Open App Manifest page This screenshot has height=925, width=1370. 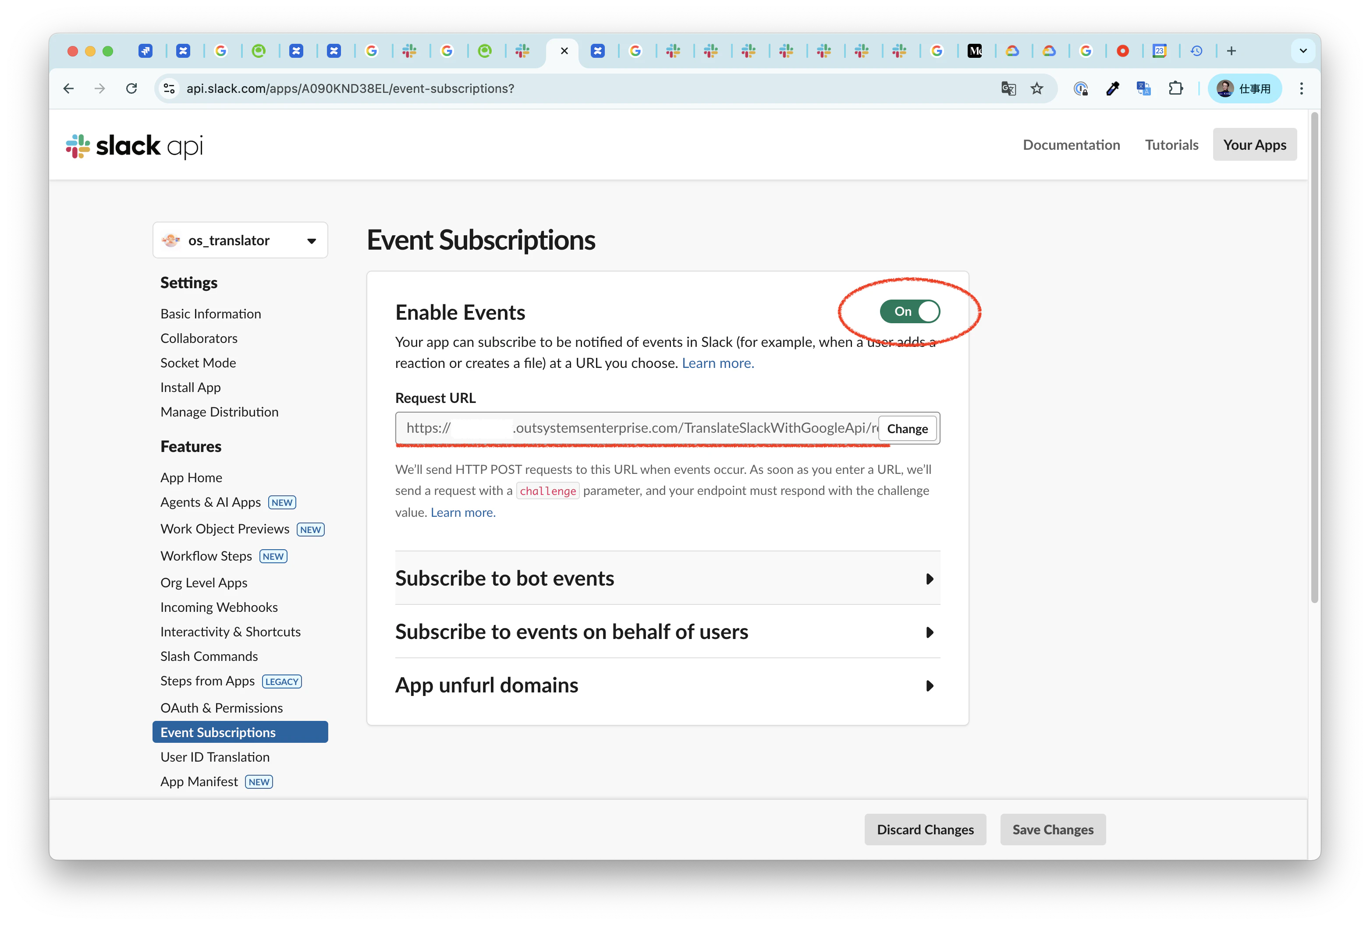pos(199,781)
